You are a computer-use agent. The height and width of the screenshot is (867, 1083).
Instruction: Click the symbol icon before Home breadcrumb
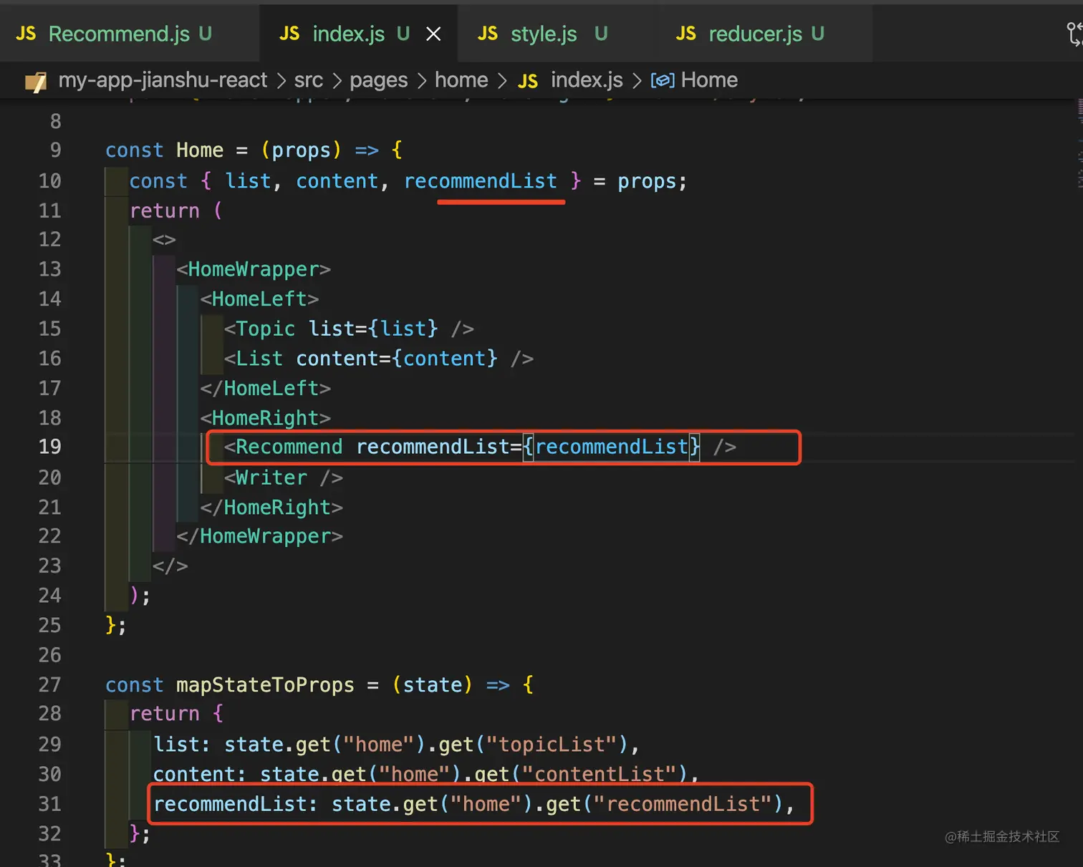point(663,80)
